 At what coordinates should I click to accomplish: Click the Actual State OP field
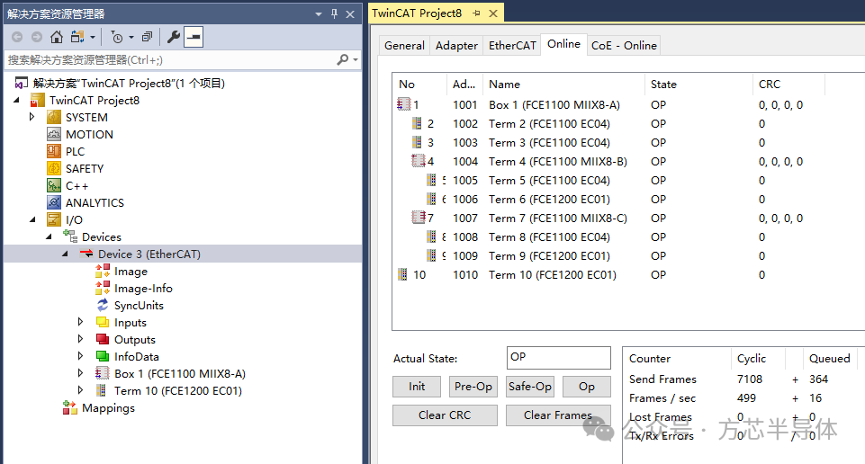558,357
